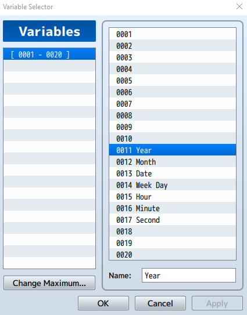Select variable row 0007
The width and height of the screenshot is (247, 315).
[173, 103]
